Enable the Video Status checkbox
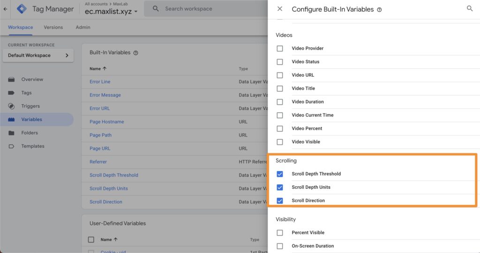480x253 pixels. (x=280, y=62)
